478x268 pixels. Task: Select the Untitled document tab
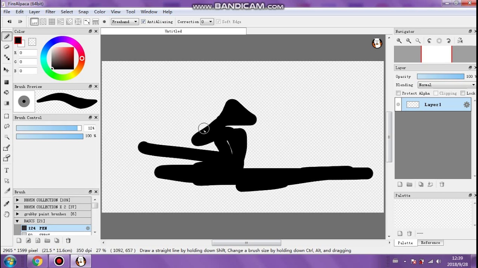pos(173,31)
